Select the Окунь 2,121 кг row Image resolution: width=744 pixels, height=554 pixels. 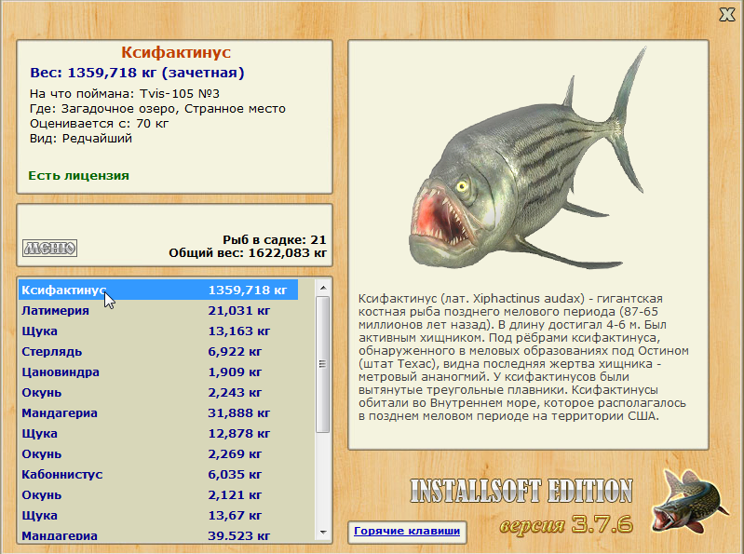(x=158, y=494)
